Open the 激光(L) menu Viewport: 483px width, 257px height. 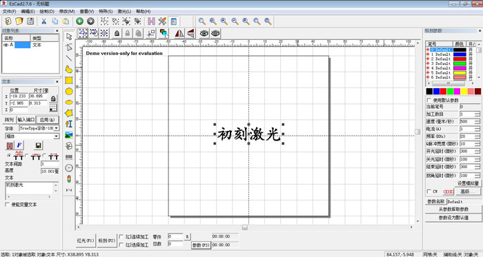click(x=124, y=12)
